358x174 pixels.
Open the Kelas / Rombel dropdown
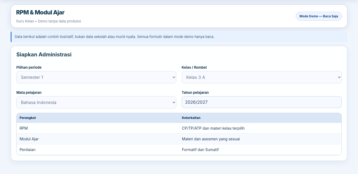(262, 77)
